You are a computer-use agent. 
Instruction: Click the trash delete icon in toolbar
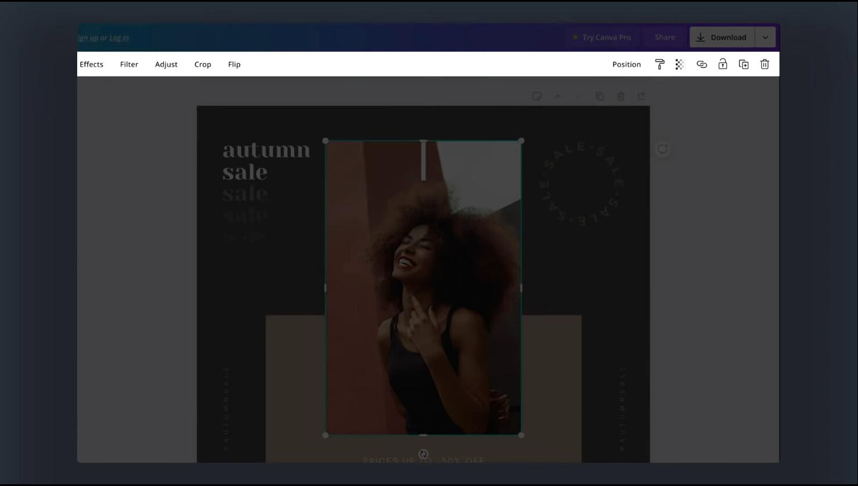765,64
